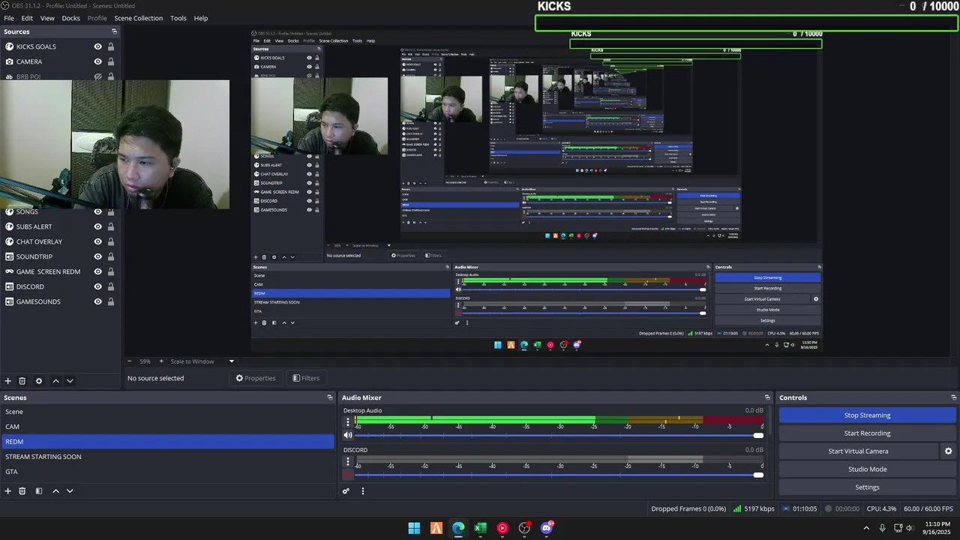Open Microsoft Edge from the taskbar

click(458, 528)
